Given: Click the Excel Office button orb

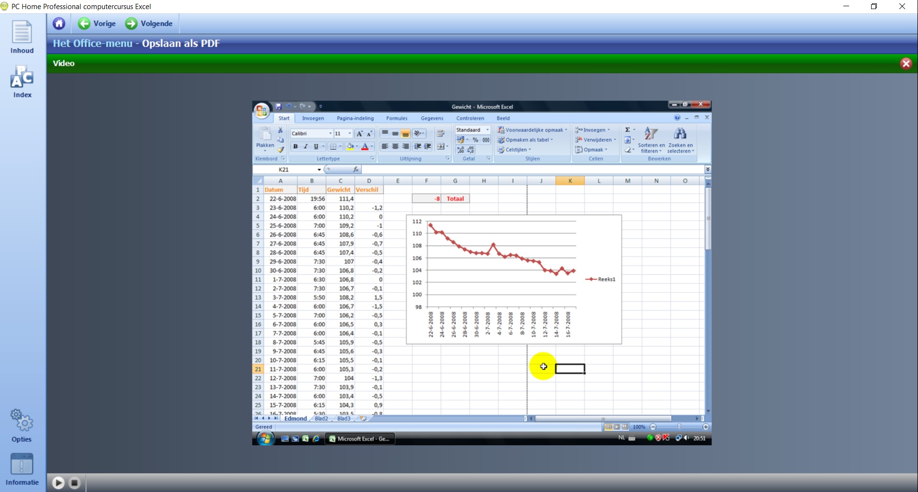Looking at the screenshot, I should point(261,111).
